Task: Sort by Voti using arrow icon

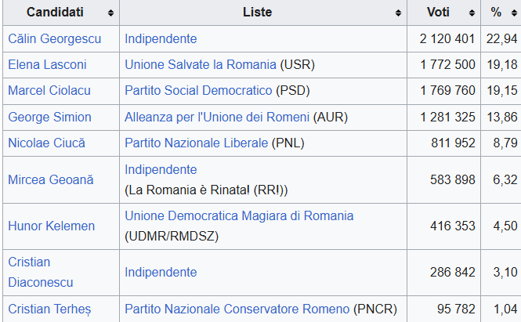Action: point(472,13)
